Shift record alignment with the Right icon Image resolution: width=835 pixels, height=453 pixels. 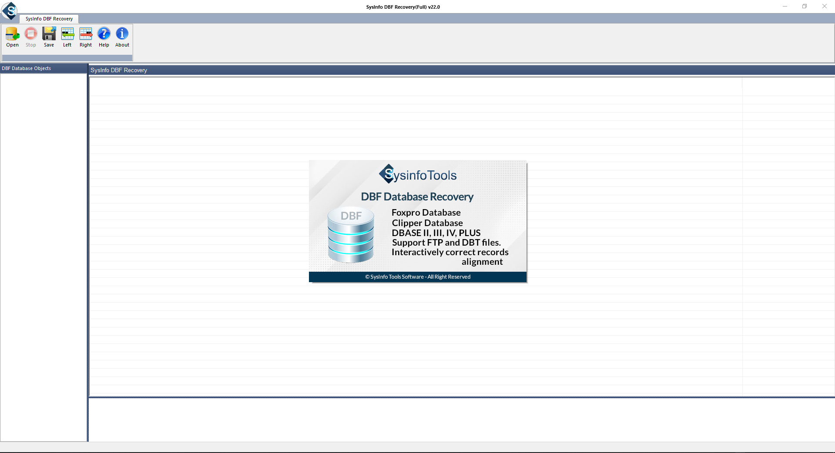[86, 37]
